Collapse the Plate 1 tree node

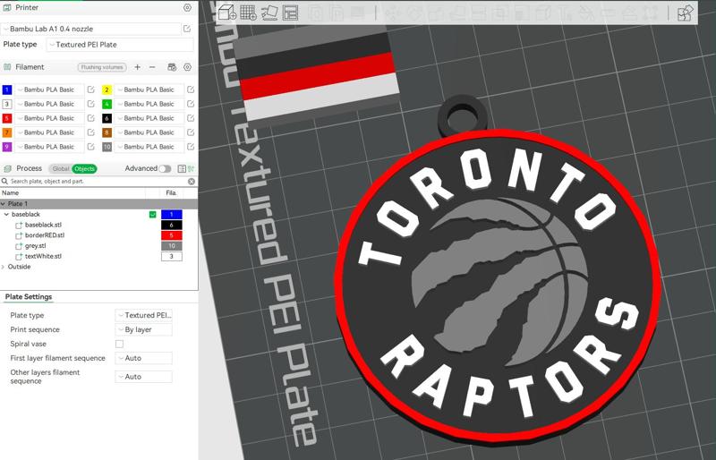point(4,204)
